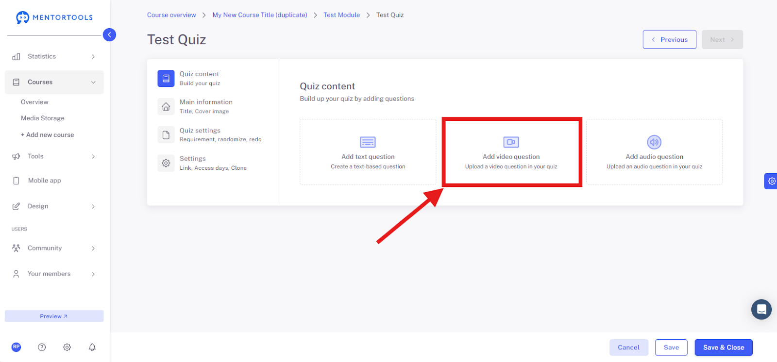Screen dimensions: 777x362
Task: Collapse sidebar with blue arrow button
Action: coord(109,34)
